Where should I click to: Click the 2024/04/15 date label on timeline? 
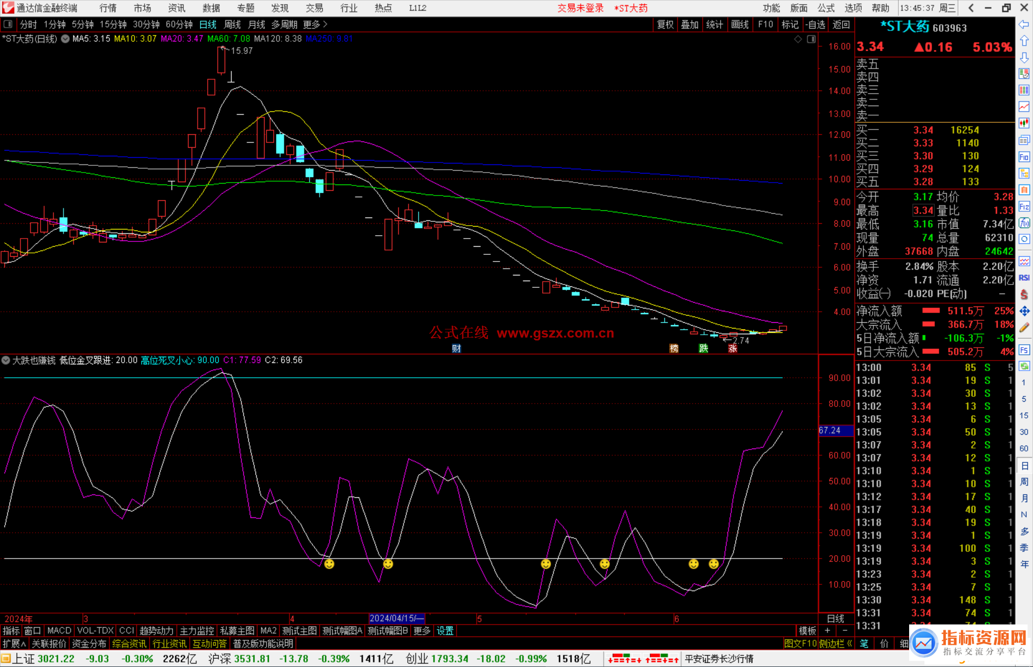click(397, 619)
